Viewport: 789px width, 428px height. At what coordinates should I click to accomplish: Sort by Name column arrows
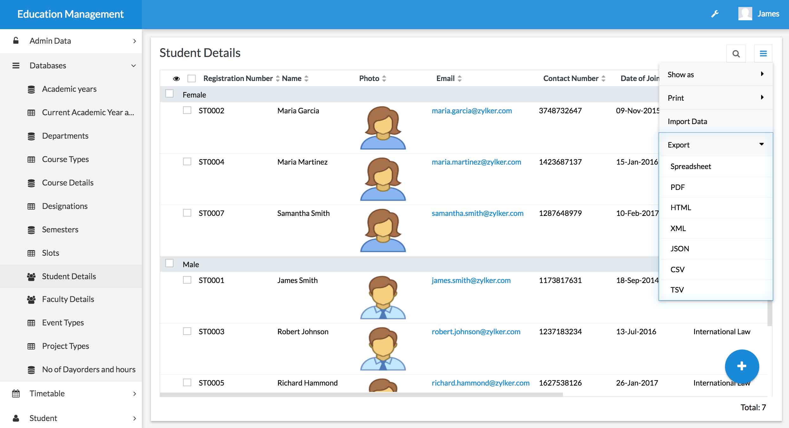point(306,79)
